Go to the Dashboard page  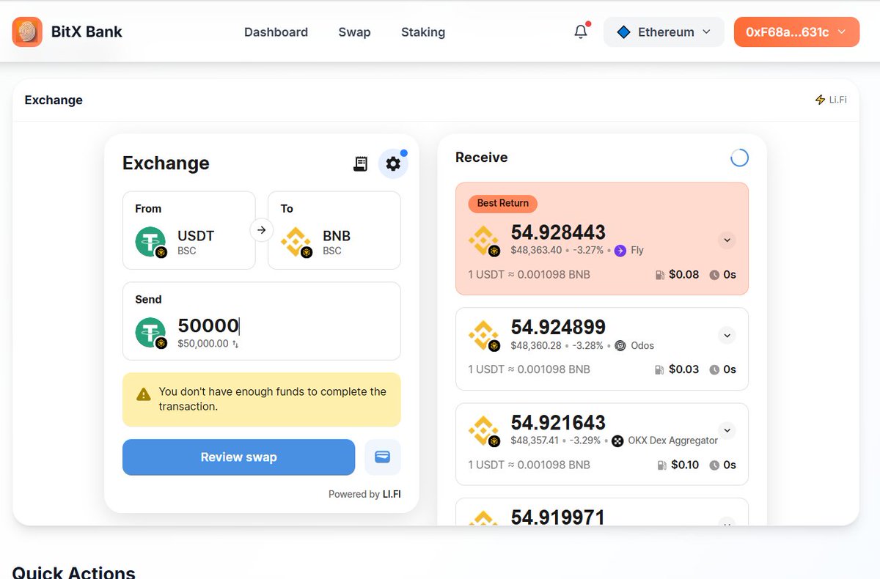tap(276, 32)
